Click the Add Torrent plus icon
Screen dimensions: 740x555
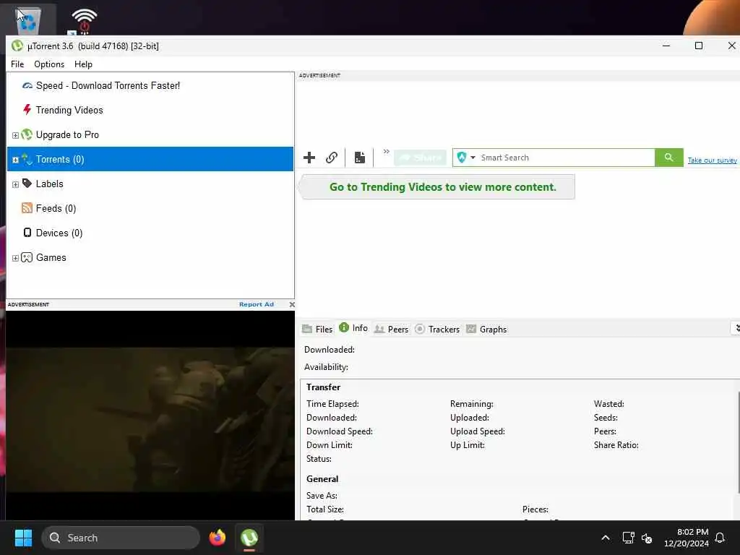[x=309, y=158]
